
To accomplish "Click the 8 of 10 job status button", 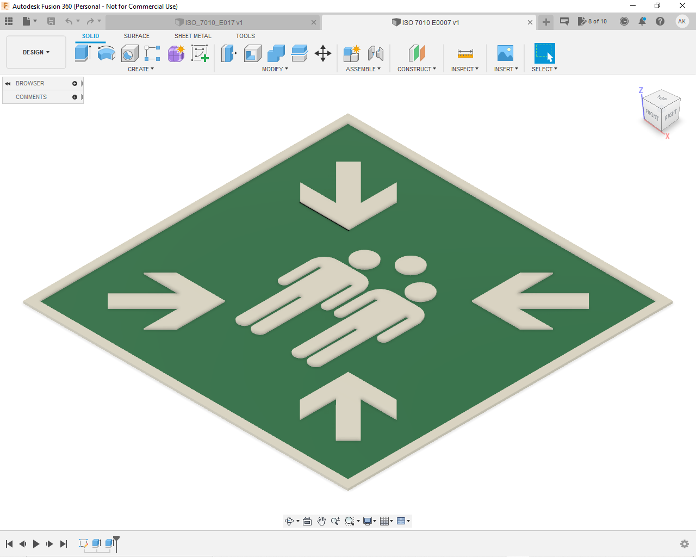I will 592,21.
